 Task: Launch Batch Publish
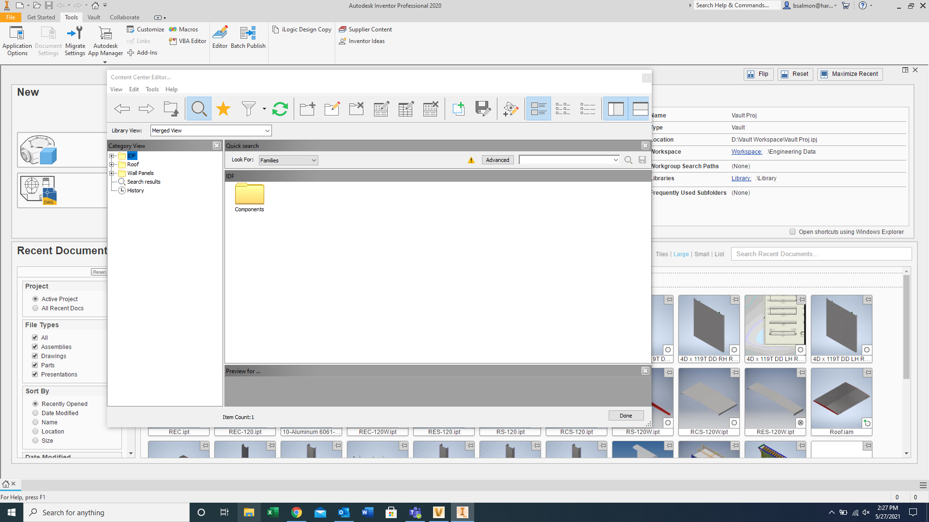click(248, 37)
